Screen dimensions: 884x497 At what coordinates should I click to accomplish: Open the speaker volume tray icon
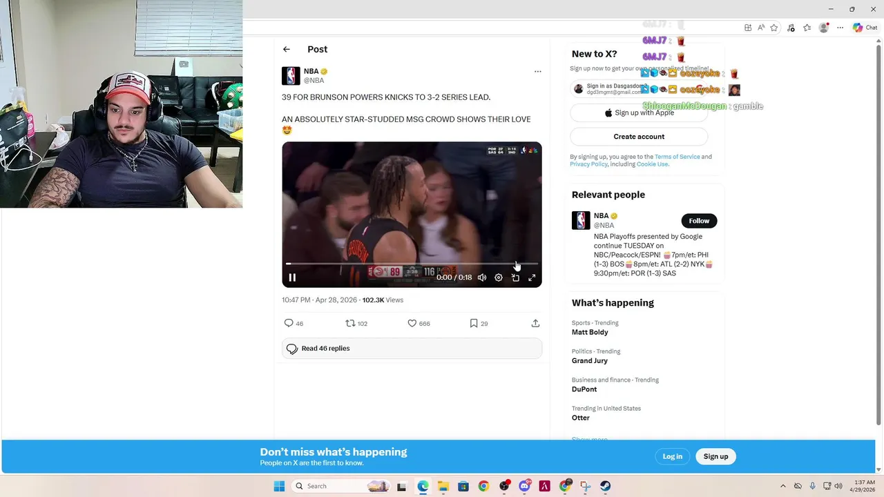(838, 486)
